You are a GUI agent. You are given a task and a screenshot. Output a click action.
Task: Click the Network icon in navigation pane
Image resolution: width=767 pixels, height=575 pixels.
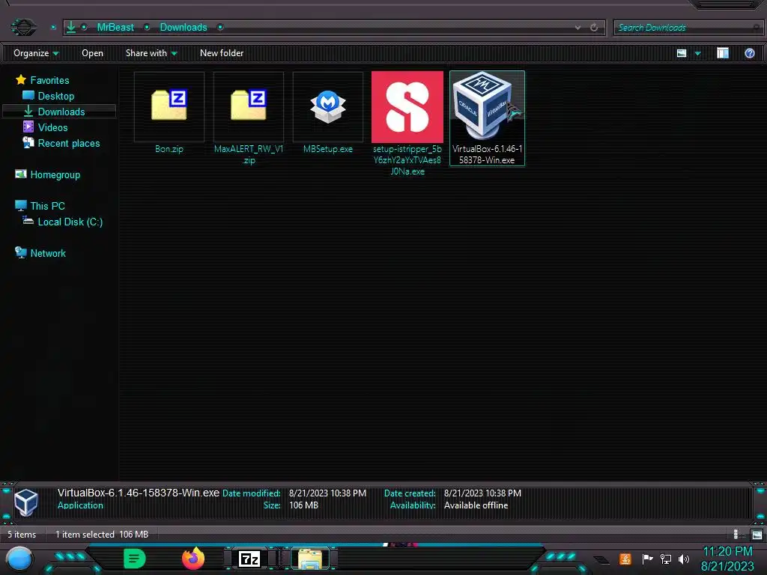tap(20, 252)
